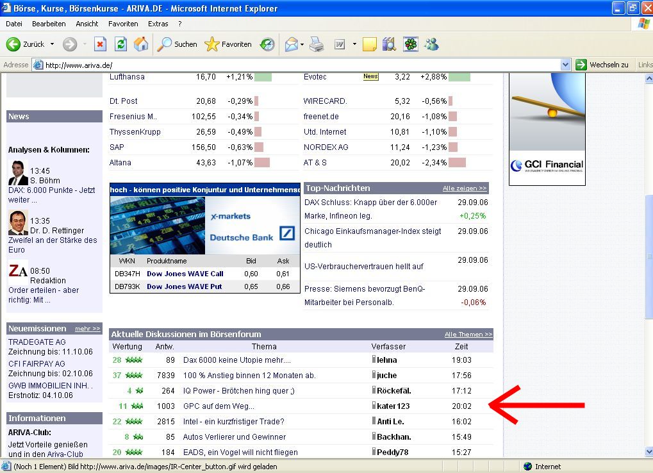Open S. Böhm DAX 6.000 Punkte column
The image size is (653, 473).
[52, 195]
